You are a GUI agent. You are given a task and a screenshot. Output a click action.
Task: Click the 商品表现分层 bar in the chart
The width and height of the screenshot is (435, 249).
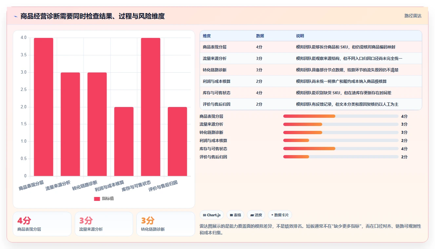coord(44,107)
